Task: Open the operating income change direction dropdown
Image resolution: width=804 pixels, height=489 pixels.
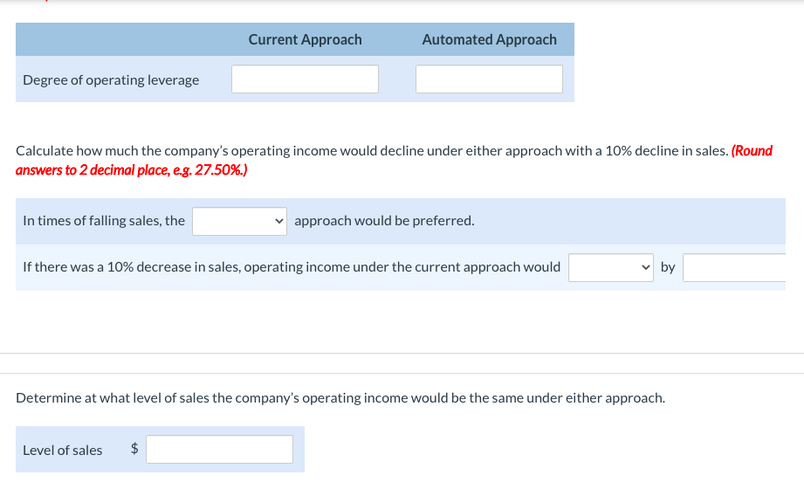Action: tap(611, 267)
